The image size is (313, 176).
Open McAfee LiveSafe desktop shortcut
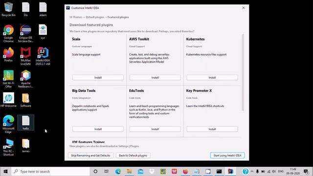tap(25, 56)
